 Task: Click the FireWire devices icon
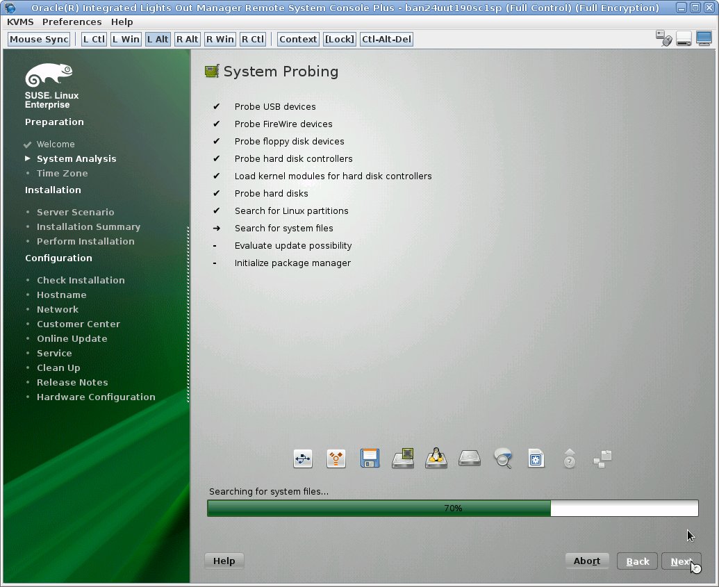(336, 458)
